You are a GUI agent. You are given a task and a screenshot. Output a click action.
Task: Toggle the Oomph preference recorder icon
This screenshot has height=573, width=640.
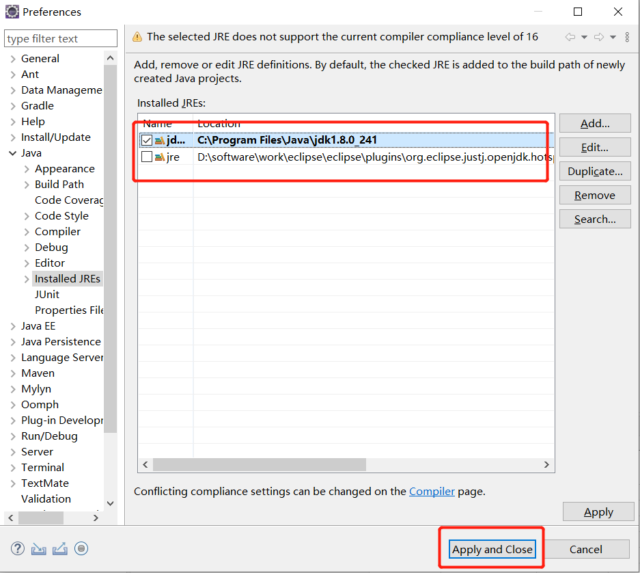click(x=81, y=548)
